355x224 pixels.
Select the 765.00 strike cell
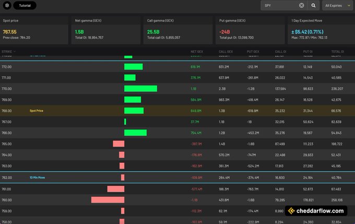[7, 144]
